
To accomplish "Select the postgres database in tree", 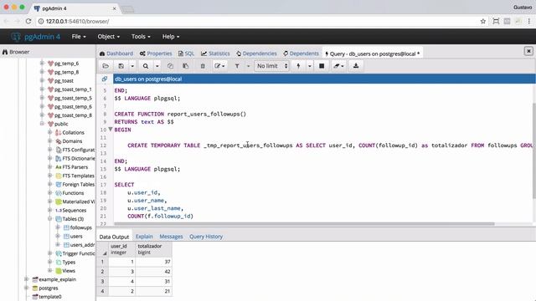I will point(49,288).
